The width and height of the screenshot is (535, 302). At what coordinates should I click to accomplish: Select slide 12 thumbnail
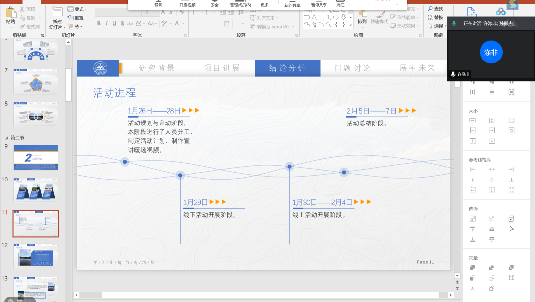pyautogui.click(x=36, y=256)
